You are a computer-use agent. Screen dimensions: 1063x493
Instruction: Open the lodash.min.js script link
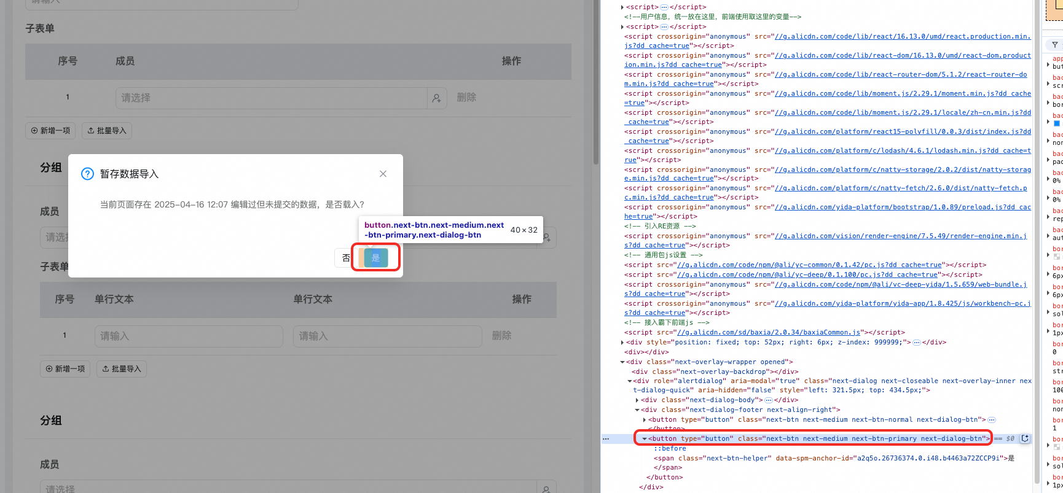tap(828, 155)
